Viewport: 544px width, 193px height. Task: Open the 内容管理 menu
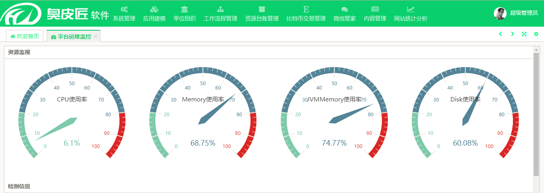pos(375,14)
